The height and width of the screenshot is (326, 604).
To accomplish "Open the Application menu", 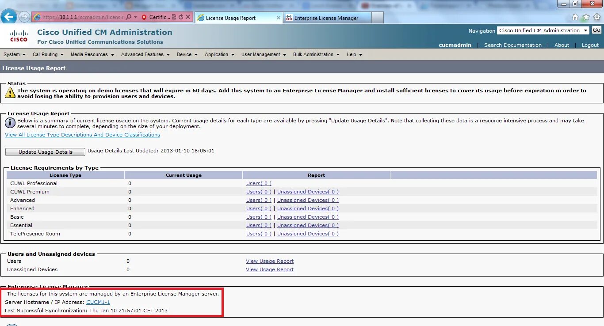I will pyautogui.click(x=219, y=54).
